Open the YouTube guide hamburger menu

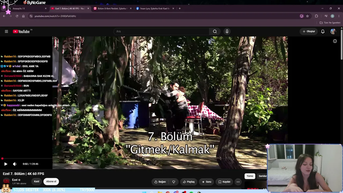[6, 31]
